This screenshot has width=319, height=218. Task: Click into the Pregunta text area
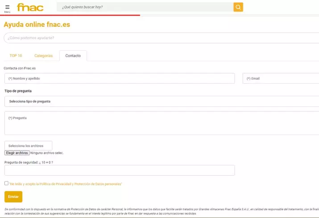[162, 123]
